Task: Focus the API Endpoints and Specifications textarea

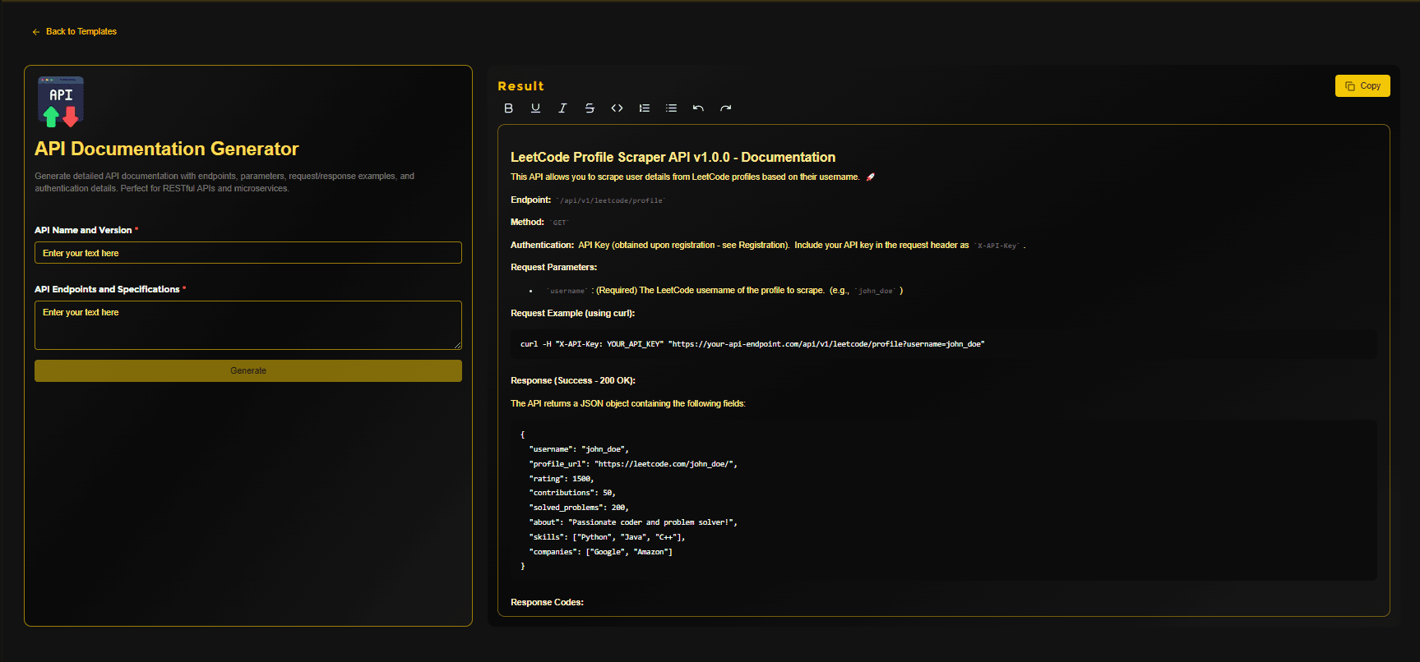Action: pyautogui.click(x=248, y=325)
